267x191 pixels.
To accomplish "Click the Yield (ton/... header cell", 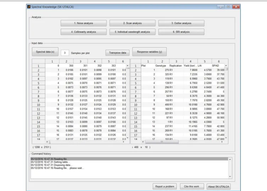I will 190,65.
